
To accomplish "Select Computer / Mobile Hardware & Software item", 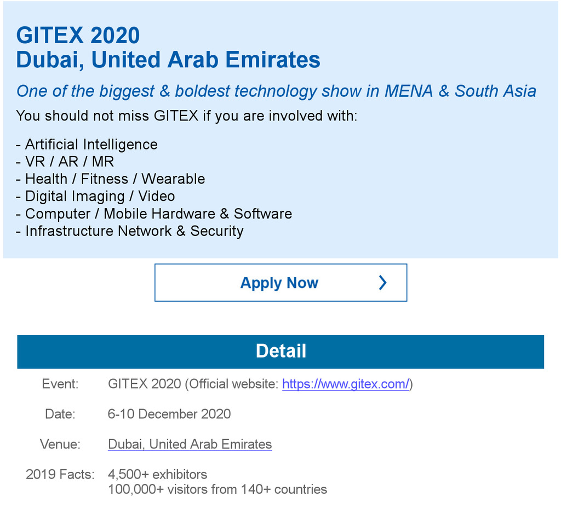I will [158, 214].
